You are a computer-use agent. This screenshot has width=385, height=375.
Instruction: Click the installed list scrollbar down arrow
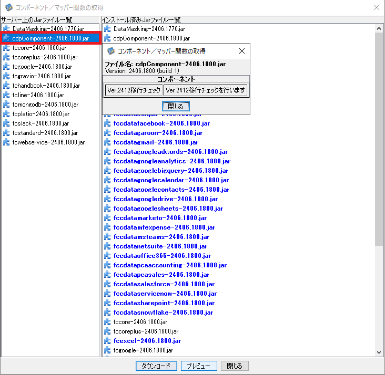point(379,352)
